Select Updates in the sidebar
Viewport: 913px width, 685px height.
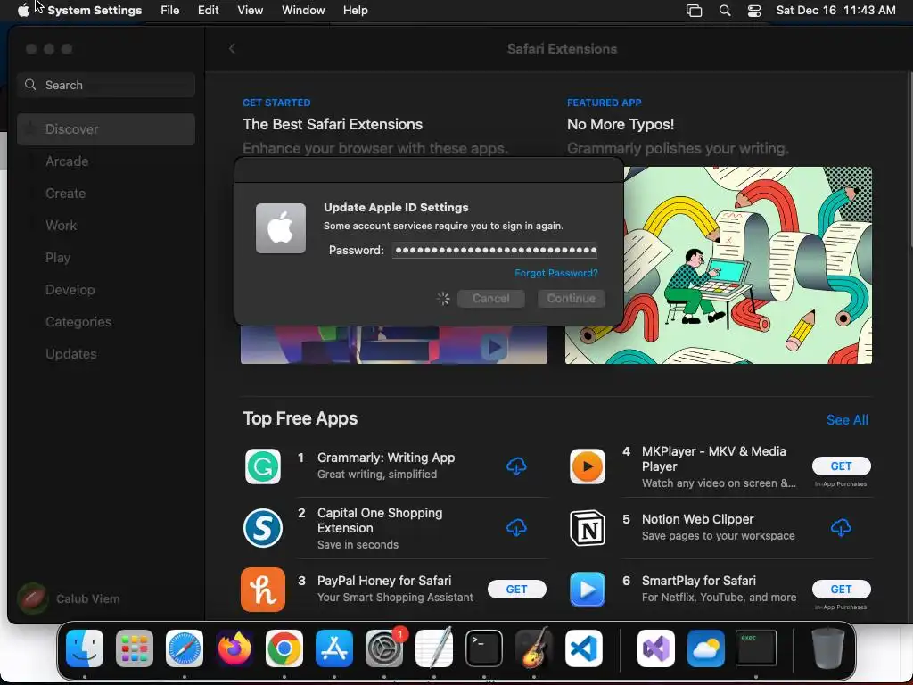tap(106, 353)
